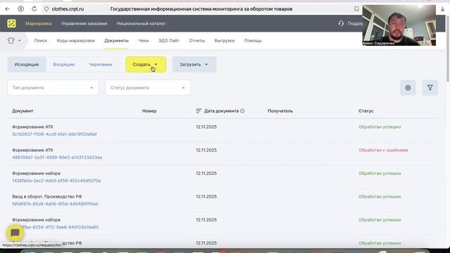Reload the page with refresh icon
The height and width of the screenshot is (253, 450).
click(x=34, y=9)
